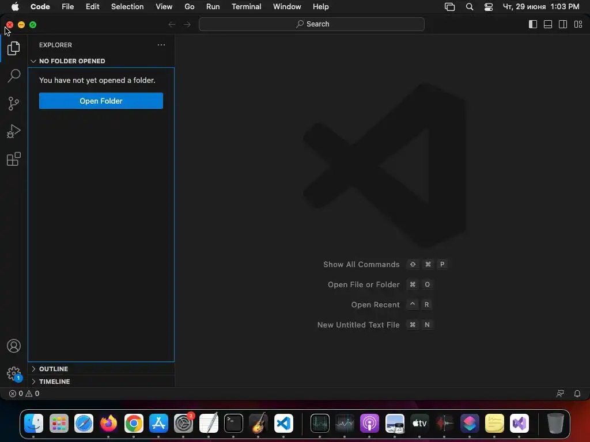
Task: Open Shortcuts from the Dock
Action: (x=469, y=423)
